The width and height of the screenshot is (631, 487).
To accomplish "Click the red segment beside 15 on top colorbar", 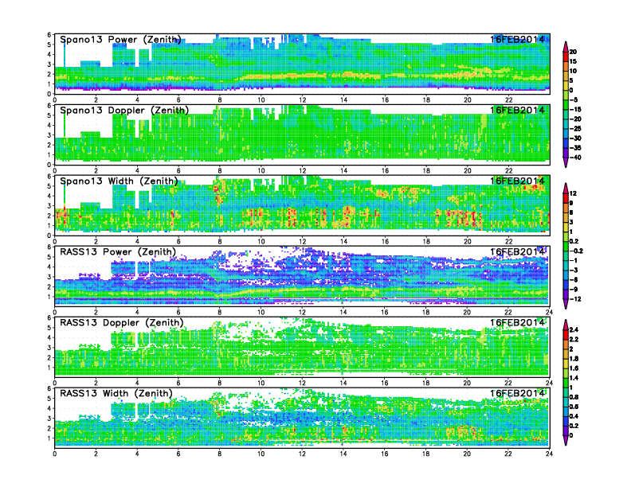I will coord(566,56).
